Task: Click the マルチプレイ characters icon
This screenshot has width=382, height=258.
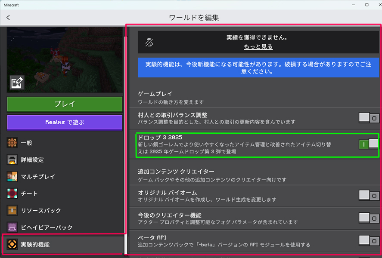Action: (12, 177)
